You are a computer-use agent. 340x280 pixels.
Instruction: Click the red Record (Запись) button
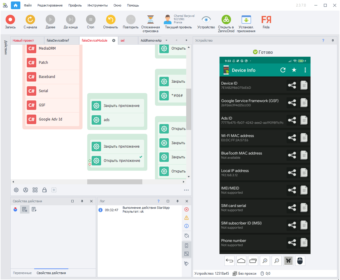point(10,20)
